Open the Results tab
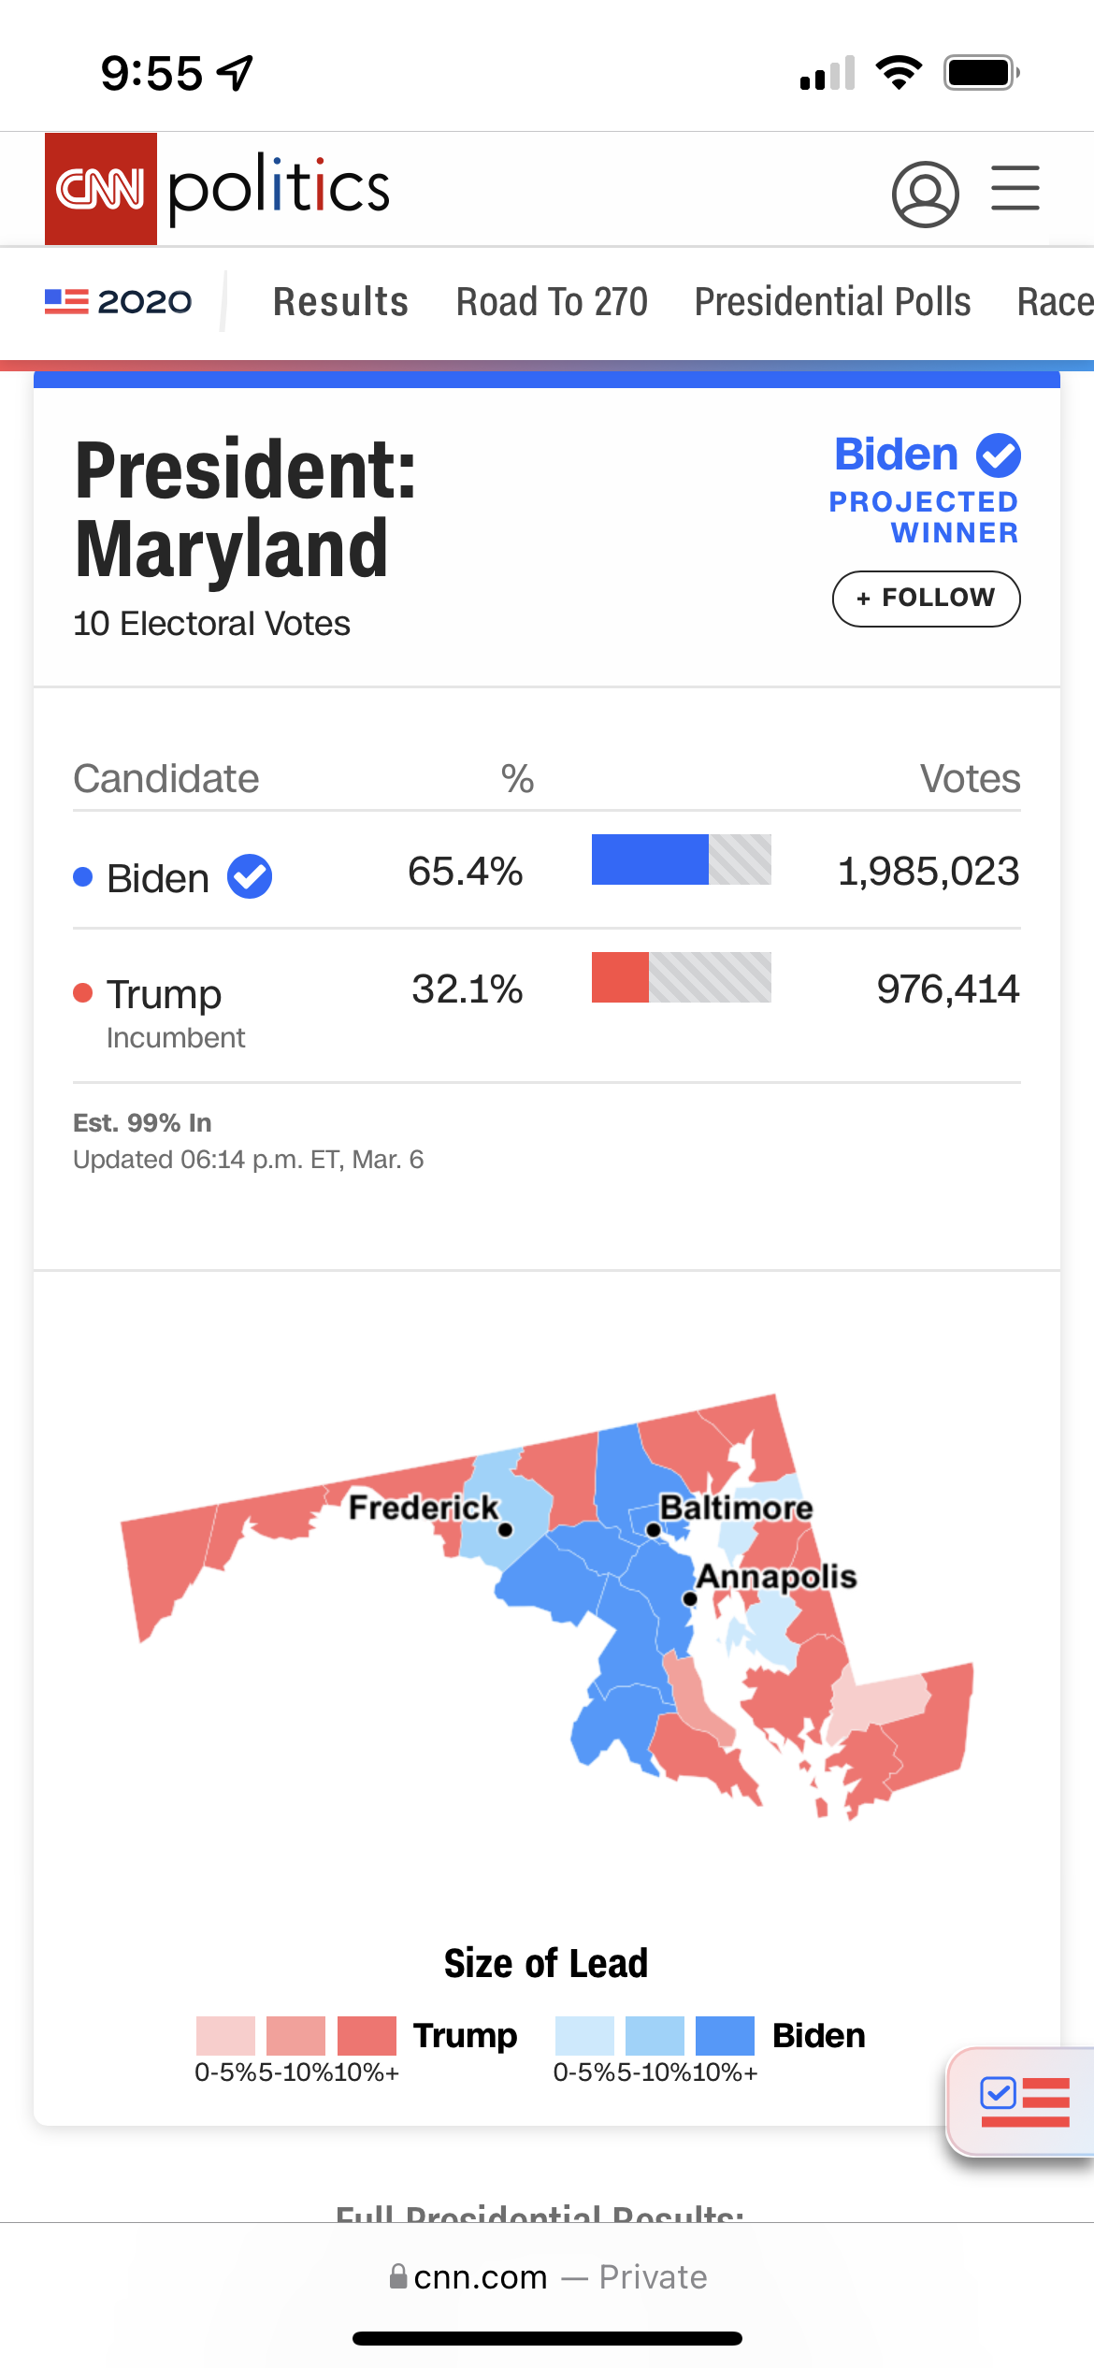The width and height of the screenshot is (1094, 2368). point(340,302)
